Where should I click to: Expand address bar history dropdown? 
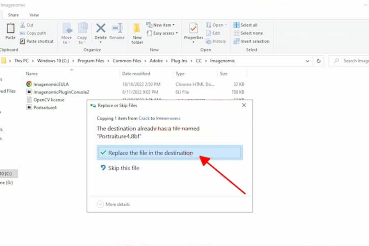[x=307, y=61]
